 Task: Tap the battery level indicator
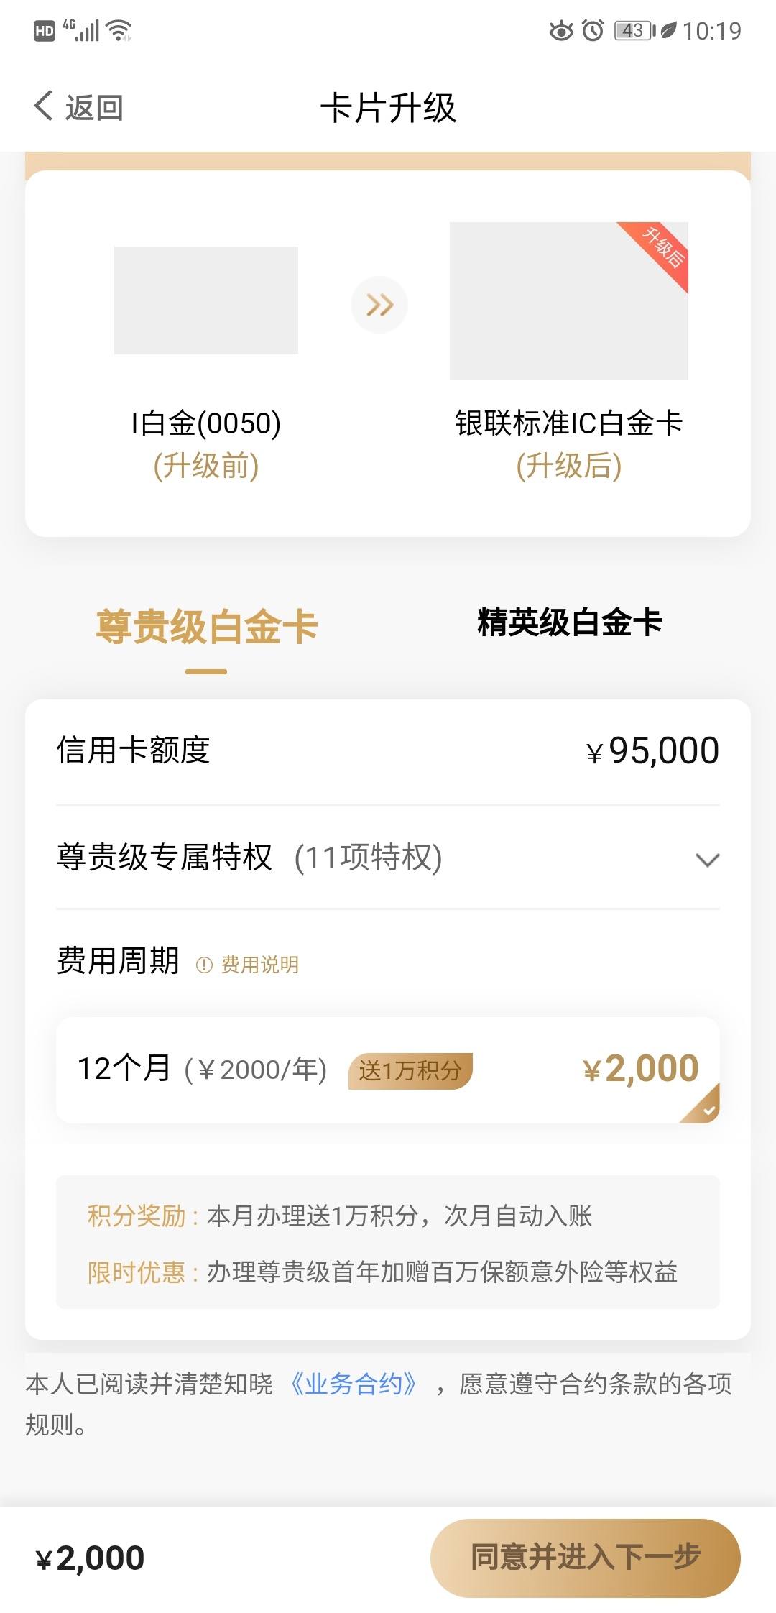pyautogui.click(x=635, y=30)
